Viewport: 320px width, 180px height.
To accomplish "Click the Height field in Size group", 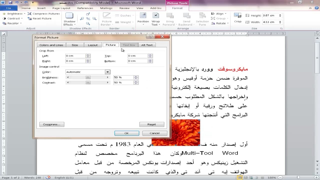I will click(x=270, y=15).
